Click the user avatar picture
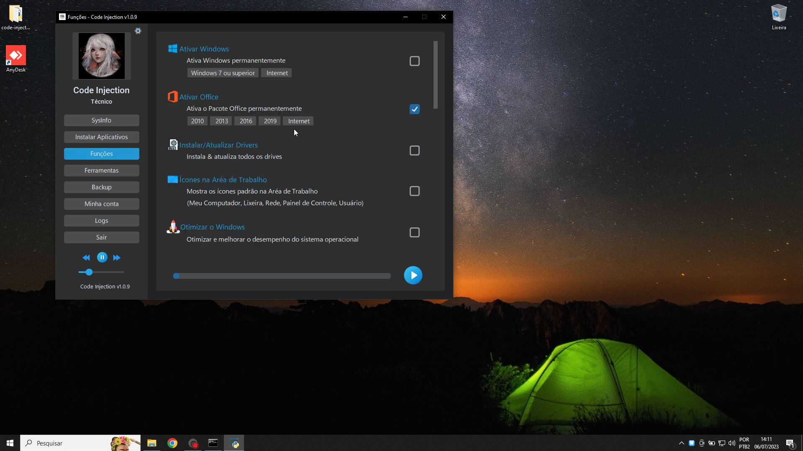This screenshot has height=451, width=803. tap(102, 56)
